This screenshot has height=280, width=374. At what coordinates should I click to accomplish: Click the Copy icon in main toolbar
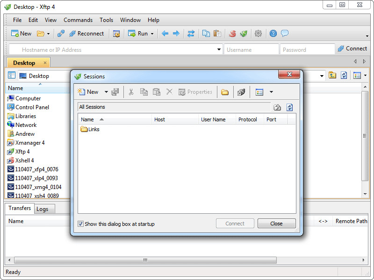206,34
